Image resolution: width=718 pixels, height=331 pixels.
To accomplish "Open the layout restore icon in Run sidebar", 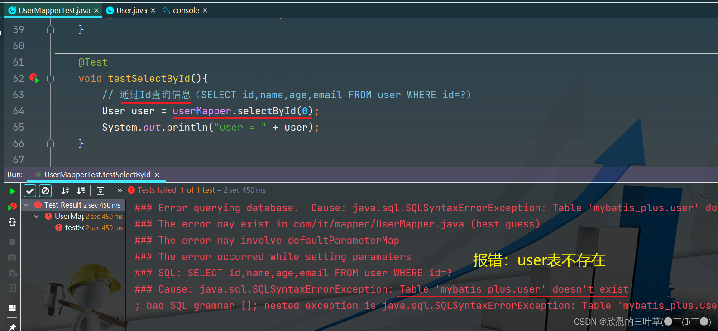I will click(12, 308).
